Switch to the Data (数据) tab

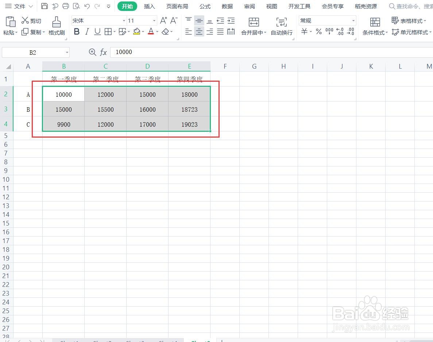click(227, 6)
